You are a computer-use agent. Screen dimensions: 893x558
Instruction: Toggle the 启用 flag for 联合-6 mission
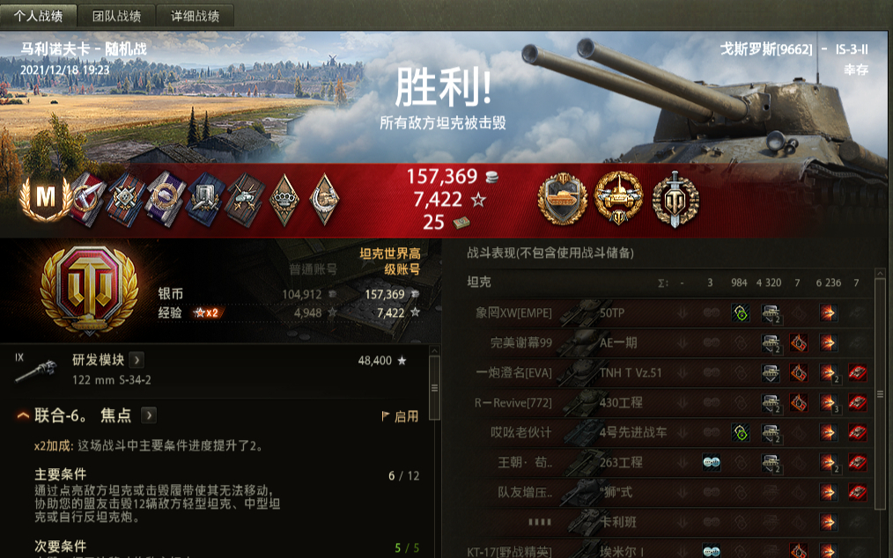(x=401, y=416)
